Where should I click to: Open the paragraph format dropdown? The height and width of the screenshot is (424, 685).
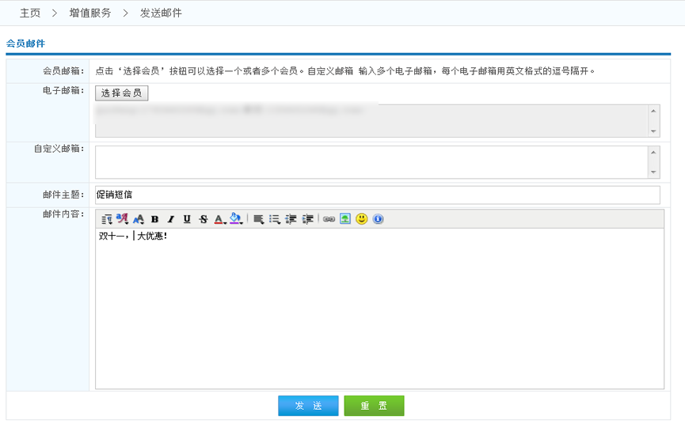[x=106, y=219]
